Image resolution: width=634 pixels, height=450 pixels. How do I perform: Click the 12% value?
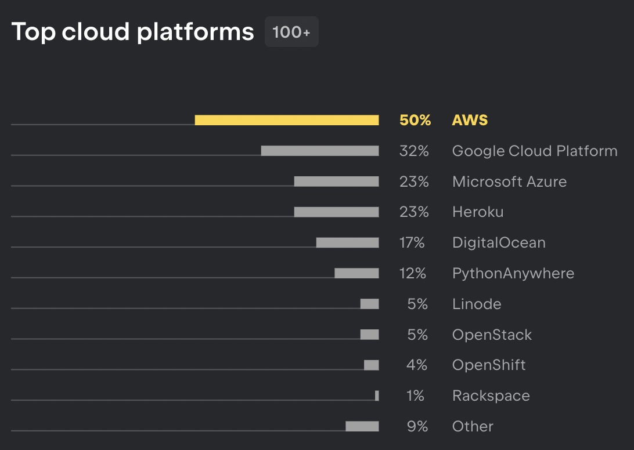[413, 273]
